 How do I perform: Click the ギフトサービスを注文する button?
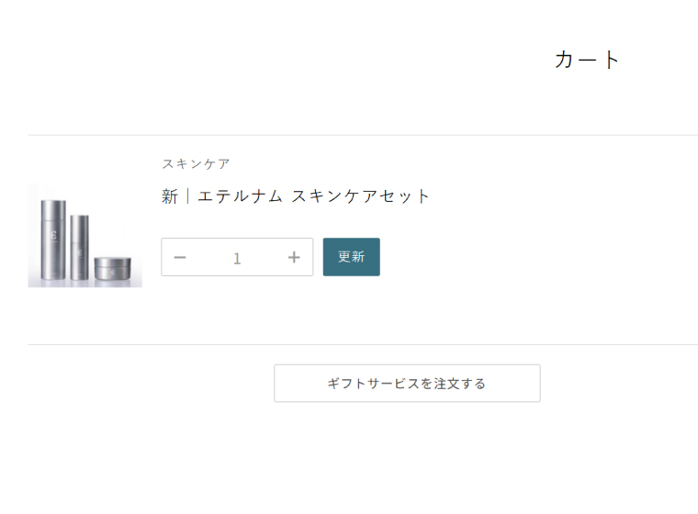point(407,384)
